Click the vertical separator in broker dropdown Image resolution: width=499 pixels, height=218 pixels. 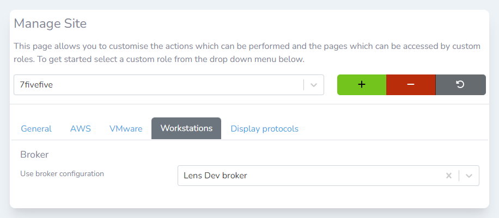click(x=459, y=176)
